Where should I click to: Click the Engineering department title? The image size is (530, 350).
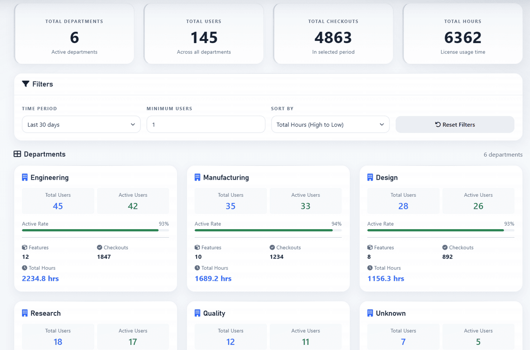tap(49, 178)
